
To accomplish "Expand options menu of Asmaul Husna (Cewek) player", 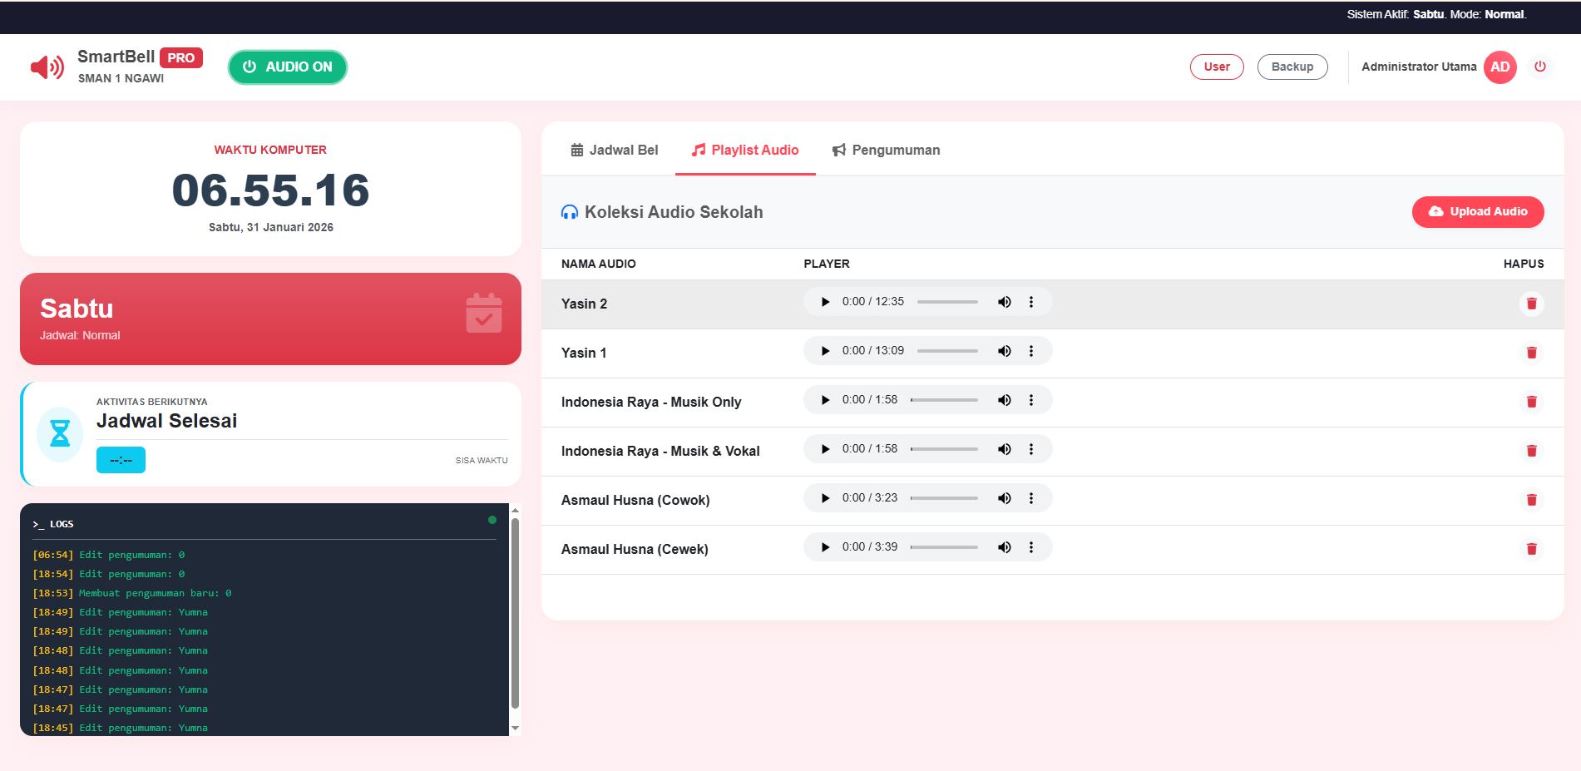I will click(x=1031, y=547).
